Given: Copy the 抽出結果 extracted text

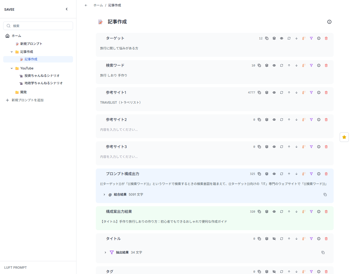Looking at the screenshot, I should pyautogui.click(x=323, y=252).
